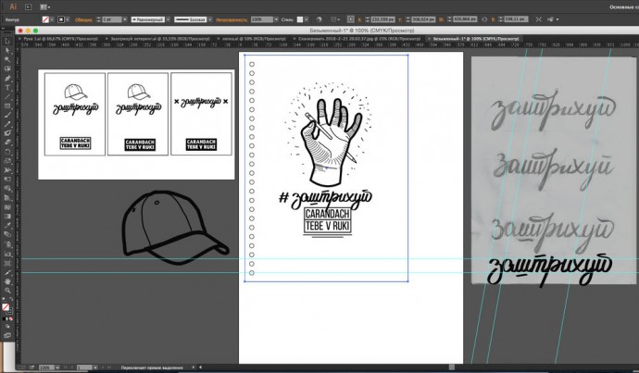
Task: Open the Базовая brush definition dropdown
Action: tap(209, 19)
